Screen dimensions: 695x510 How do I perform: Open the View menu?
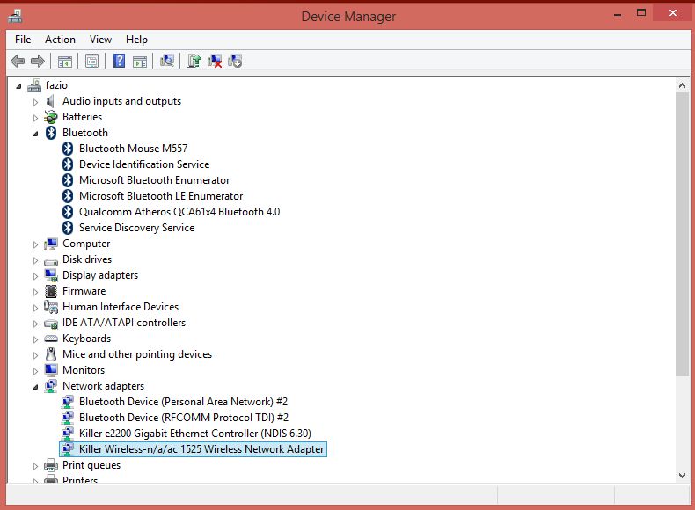[x=100, y=40]
